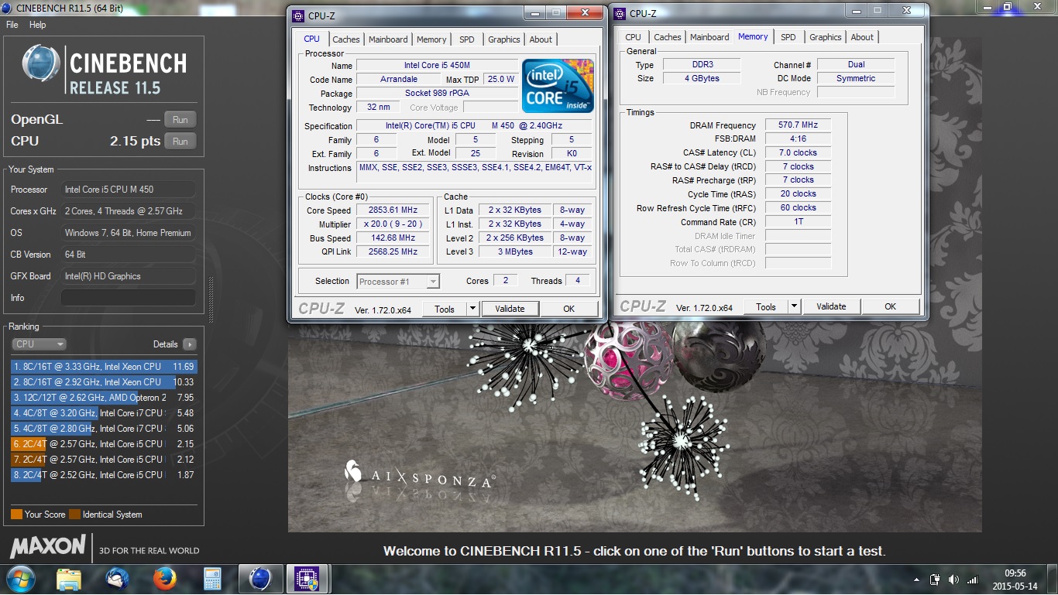
Task: Open the network signal tray icon
Action: click(x=971, y=579)
